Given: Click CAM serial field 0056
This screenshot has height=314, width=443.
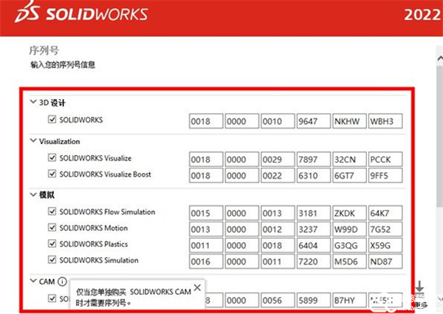Looking at the screenshot, I should tap(278, 300).
